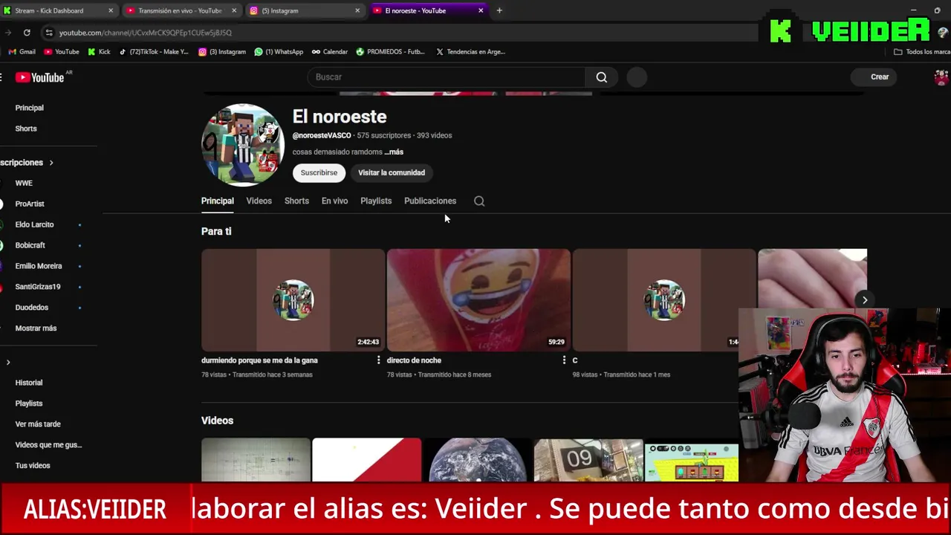Select the Principal channel tab
Screen dimensions: 951x535
tap(218, 201)
